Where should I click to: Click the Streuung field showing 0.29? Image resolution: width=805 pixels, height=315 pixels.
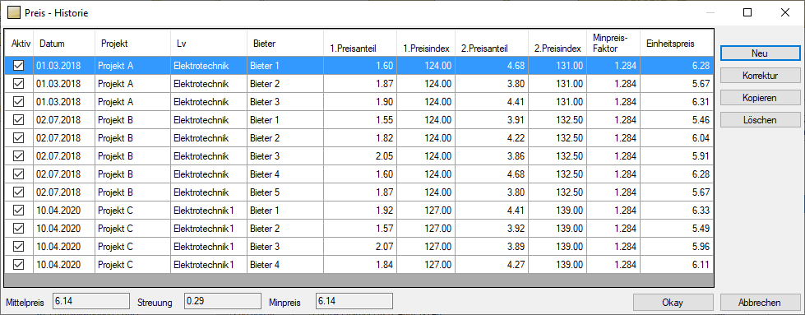(x=222, y=301)
